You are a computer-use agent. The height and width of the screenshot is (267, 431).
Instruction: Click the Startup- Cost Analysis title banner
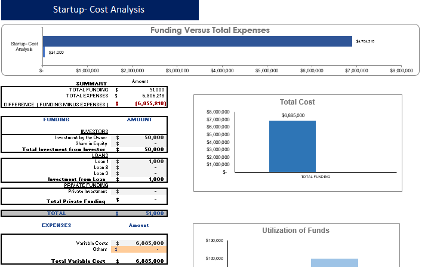[x=99, y=10]
